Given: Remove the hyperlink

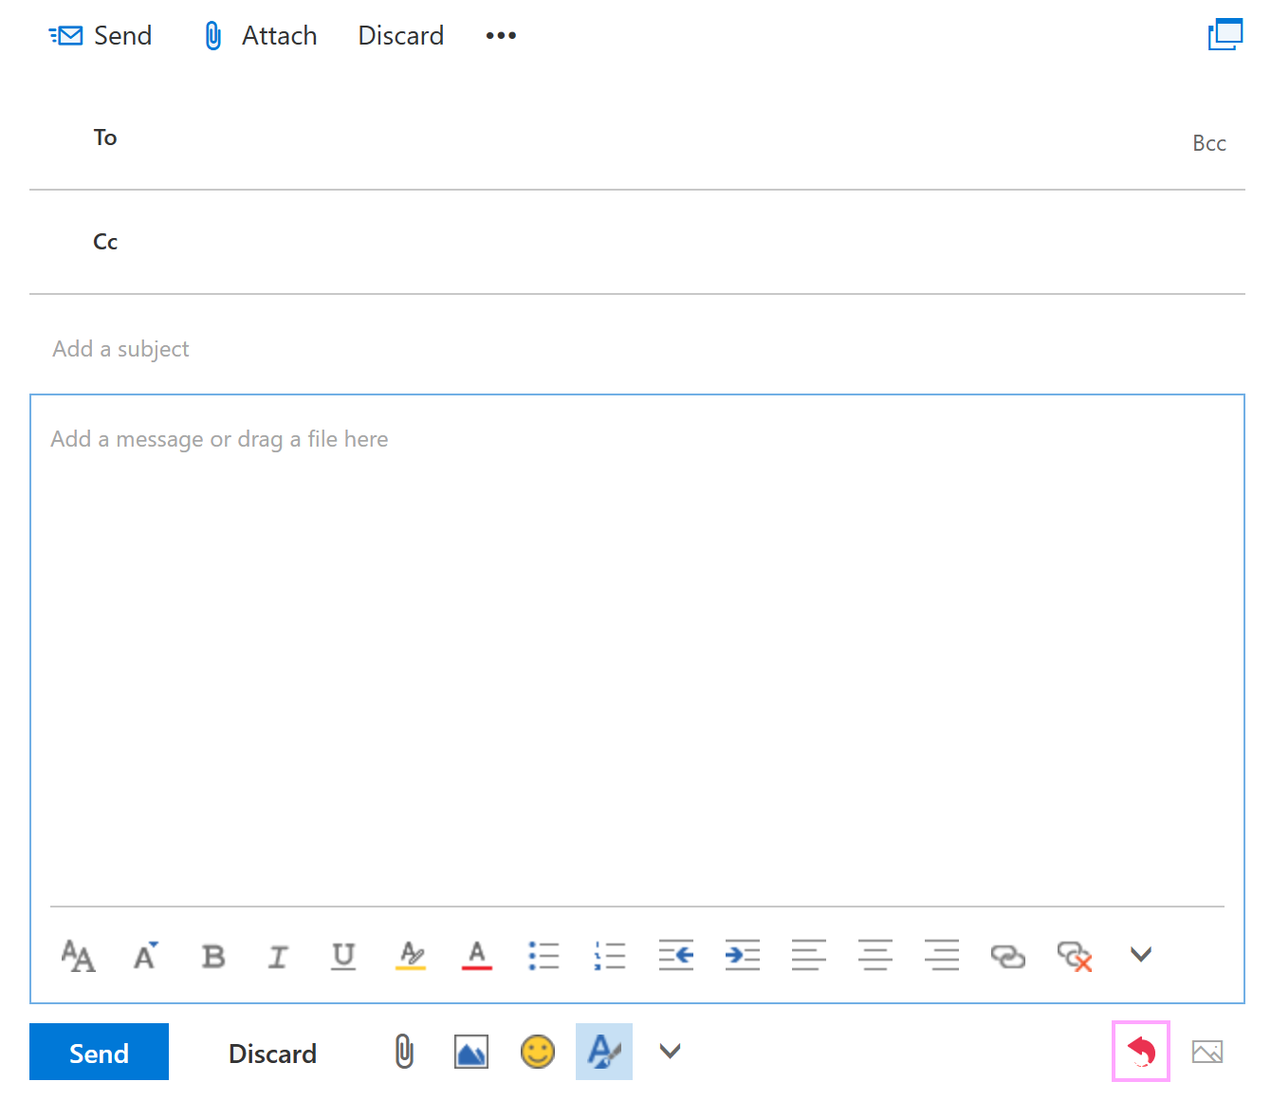Looking at the screenshot, I should point(1075,958).
